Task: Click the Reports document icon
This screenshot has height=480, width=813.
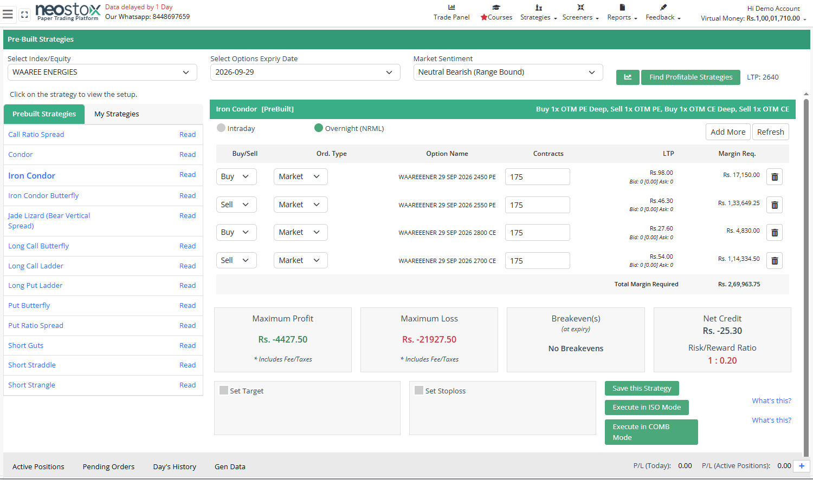Action: coord(622,7)
